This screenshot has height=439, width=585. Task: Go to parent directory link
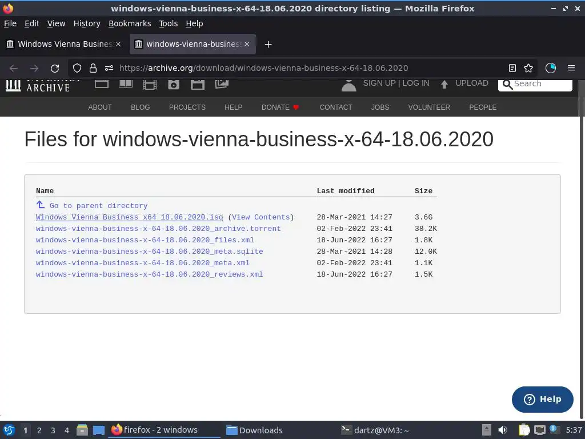(x=98, y=206)
